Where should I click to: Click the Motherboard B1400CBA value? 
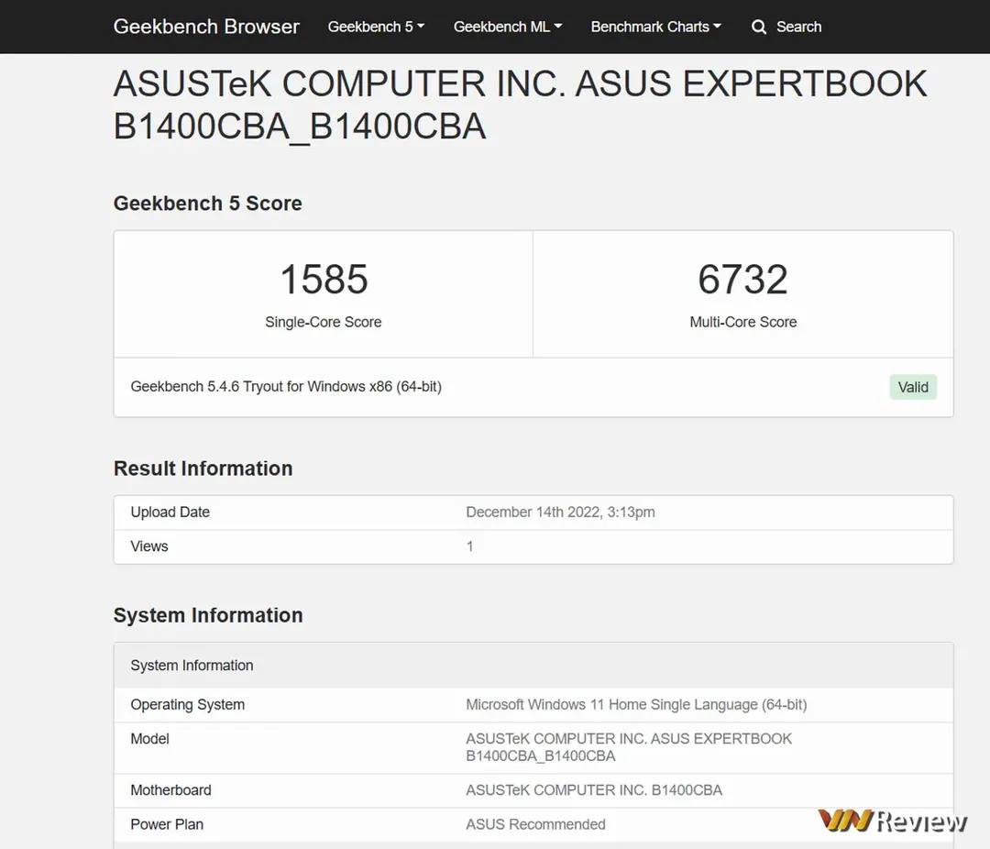594,789
